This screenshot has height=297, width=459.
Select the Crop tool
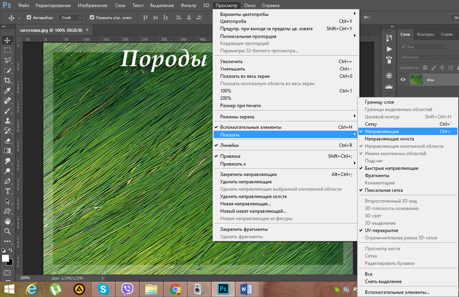click(x=8, y=80)
